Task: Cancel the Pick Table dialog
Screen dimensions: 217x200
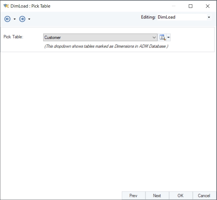Action: (204, 196)
